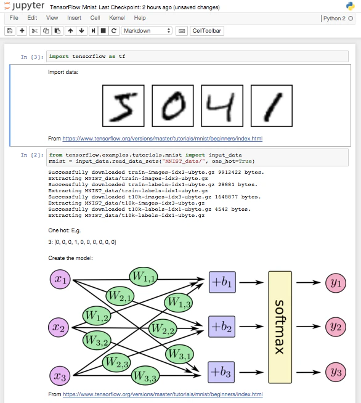Image resolution: width=361 pixels, height=403 pixels.
Task: Click the handwritten 1 digit image
Action: (272, 105)
